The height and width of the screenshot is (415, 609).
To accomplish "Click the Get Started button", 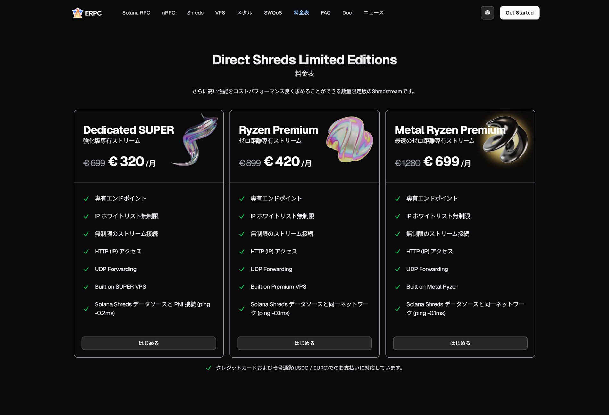I will pyautogui.click(x=519, y=12).
